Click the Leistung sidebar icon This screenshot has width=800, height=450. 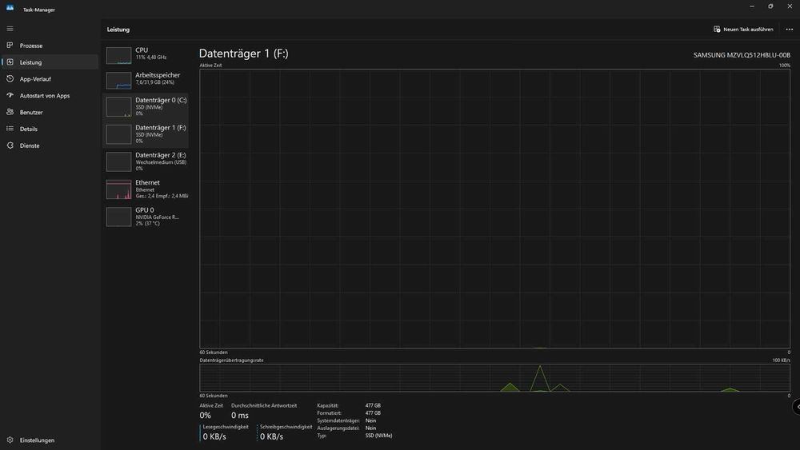point(10,62)
